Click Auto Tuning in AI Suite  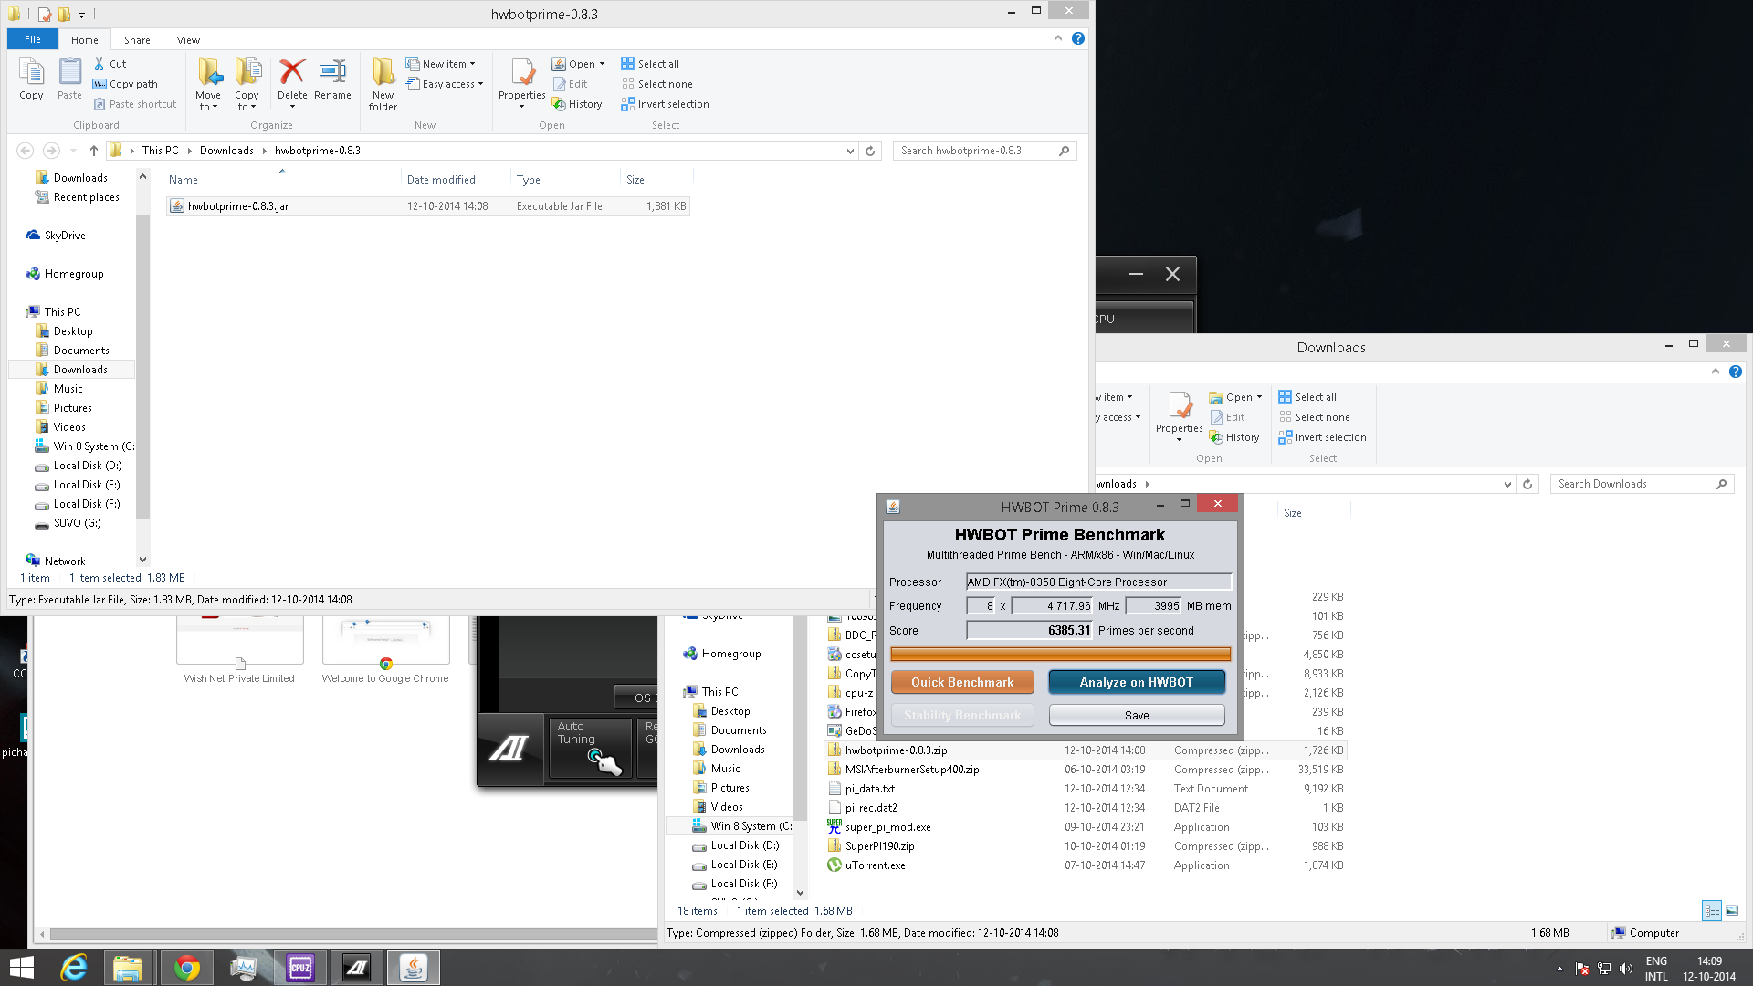(590, 749)
